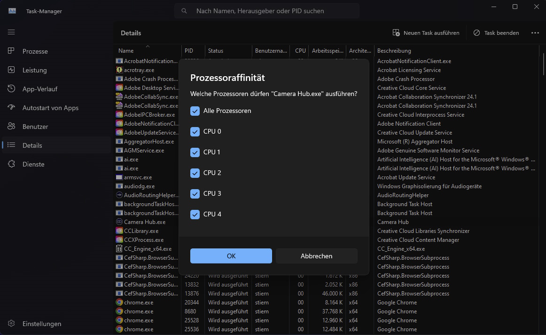Image resolution: width=546 pixels, height=335 pixels.
Task: Select the Details page in sidebar
Action: [56, 145]
